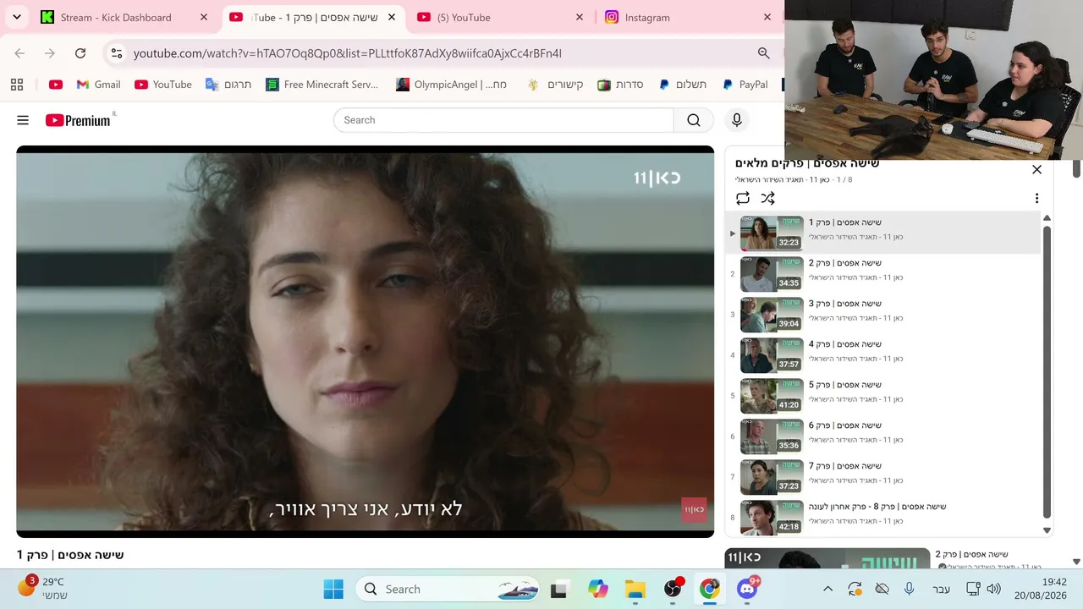
Task: Open Copilot from the taskbar
Action: [598, 590]
